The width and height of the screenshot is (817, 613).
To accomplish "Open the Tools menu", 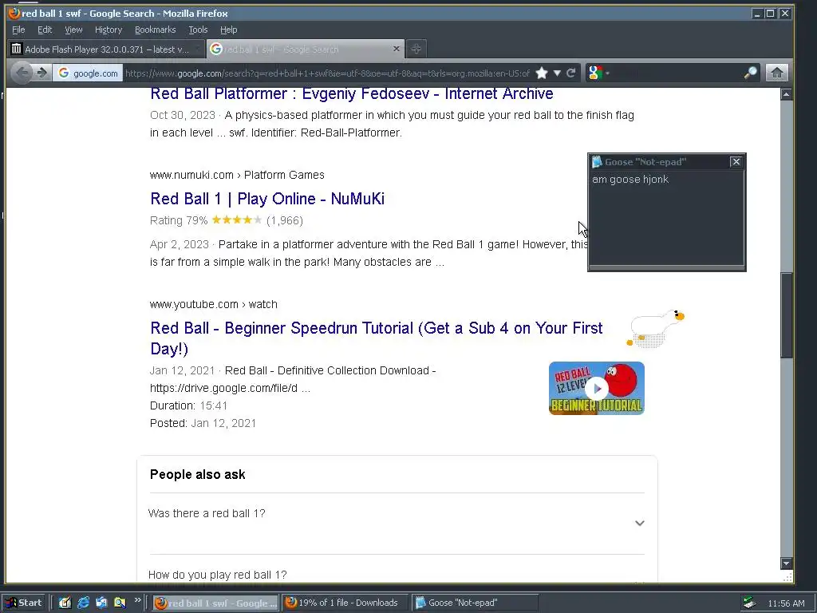I will pos(198,30).
